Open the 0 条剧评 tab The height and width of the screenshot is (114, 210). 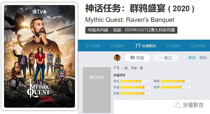pyautogui.click(x=174, y=46)
